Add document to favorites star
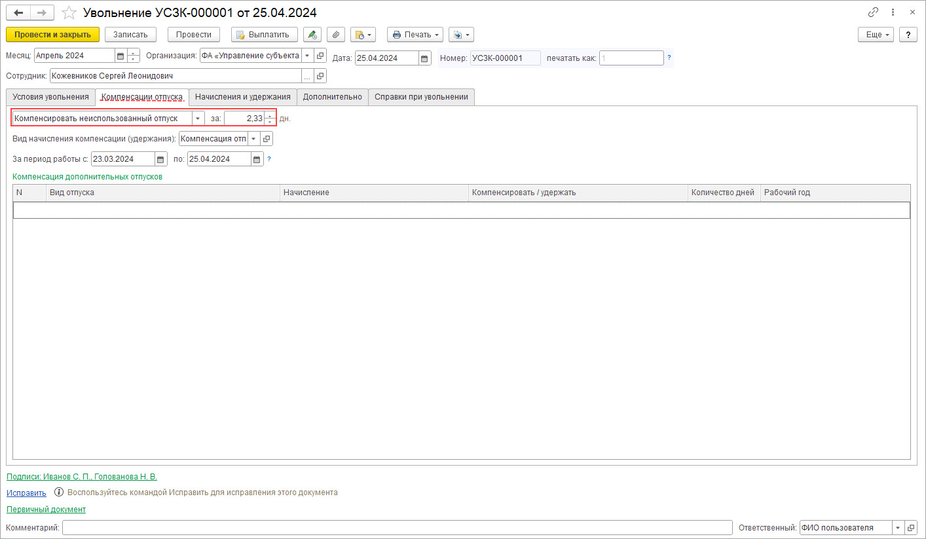The image size is (926, 539). 68,12
